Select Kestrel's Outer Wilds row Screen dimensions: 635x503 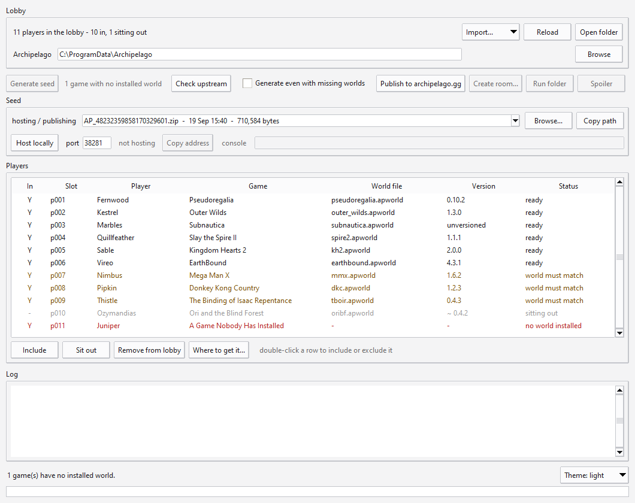pyautogui.click(x=313, y=213)
